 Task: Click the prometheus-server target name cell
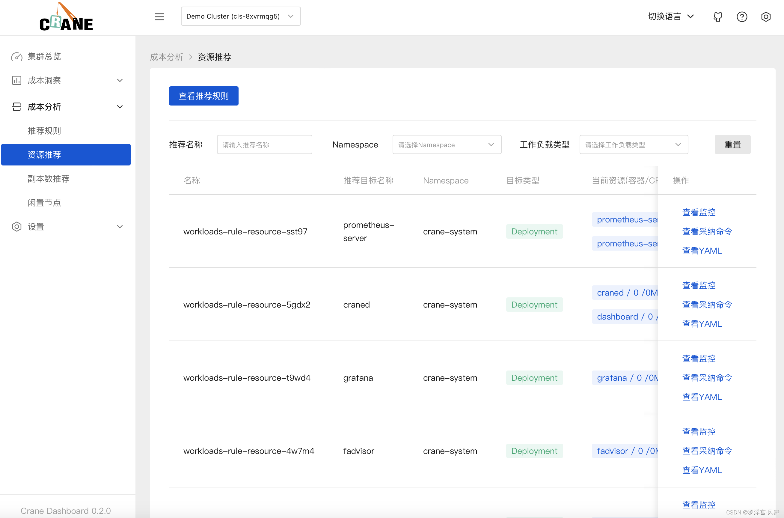coord(369,231)
